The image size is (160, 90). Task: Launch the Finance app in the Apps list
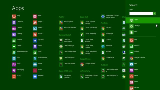[x=17, y=40]
